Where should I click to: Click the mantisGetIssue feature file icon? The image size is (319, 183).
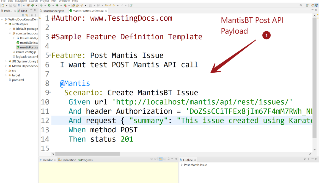coord(18,43)
